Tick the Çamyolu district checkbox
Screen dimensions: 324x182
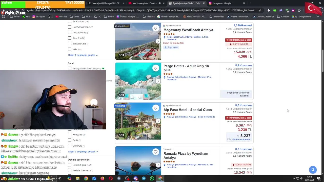70,146
